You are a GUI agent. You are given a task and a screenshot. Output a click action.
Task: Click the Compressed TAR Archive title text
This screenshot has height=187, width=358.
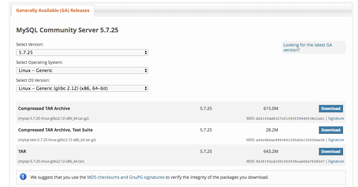[x=44, y=108]
